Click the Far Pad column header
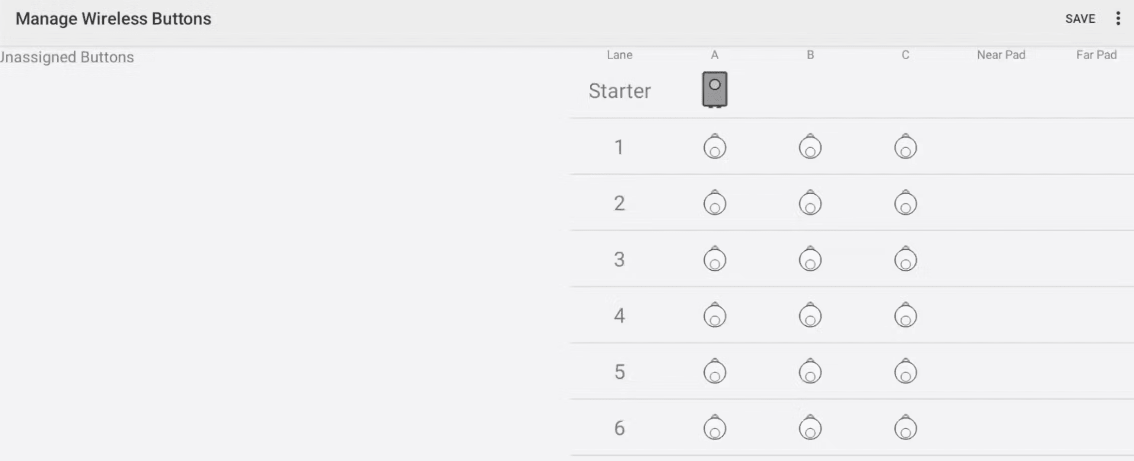This screenshot has width=1134, height=461. point(1096,55)
